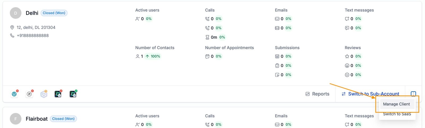The image size is (425, 128).
Task: Click the phone icon beside Delhi number
Action: pos(12,36)
